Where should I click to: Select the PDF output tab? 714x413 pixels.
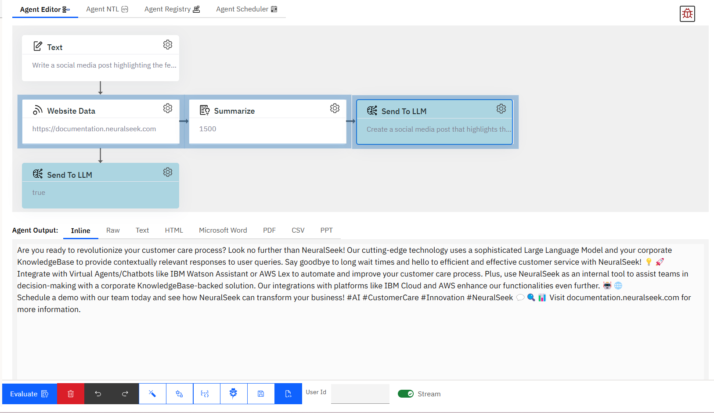click(269, 230)
